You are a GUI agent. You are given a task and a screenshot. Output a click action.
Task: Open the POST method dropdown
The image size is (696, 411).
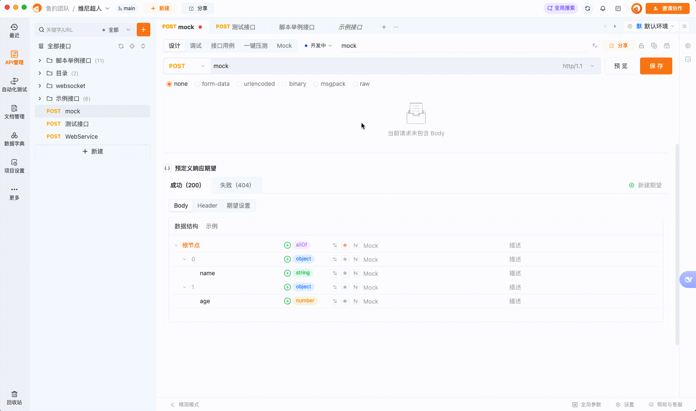(186, 66)
